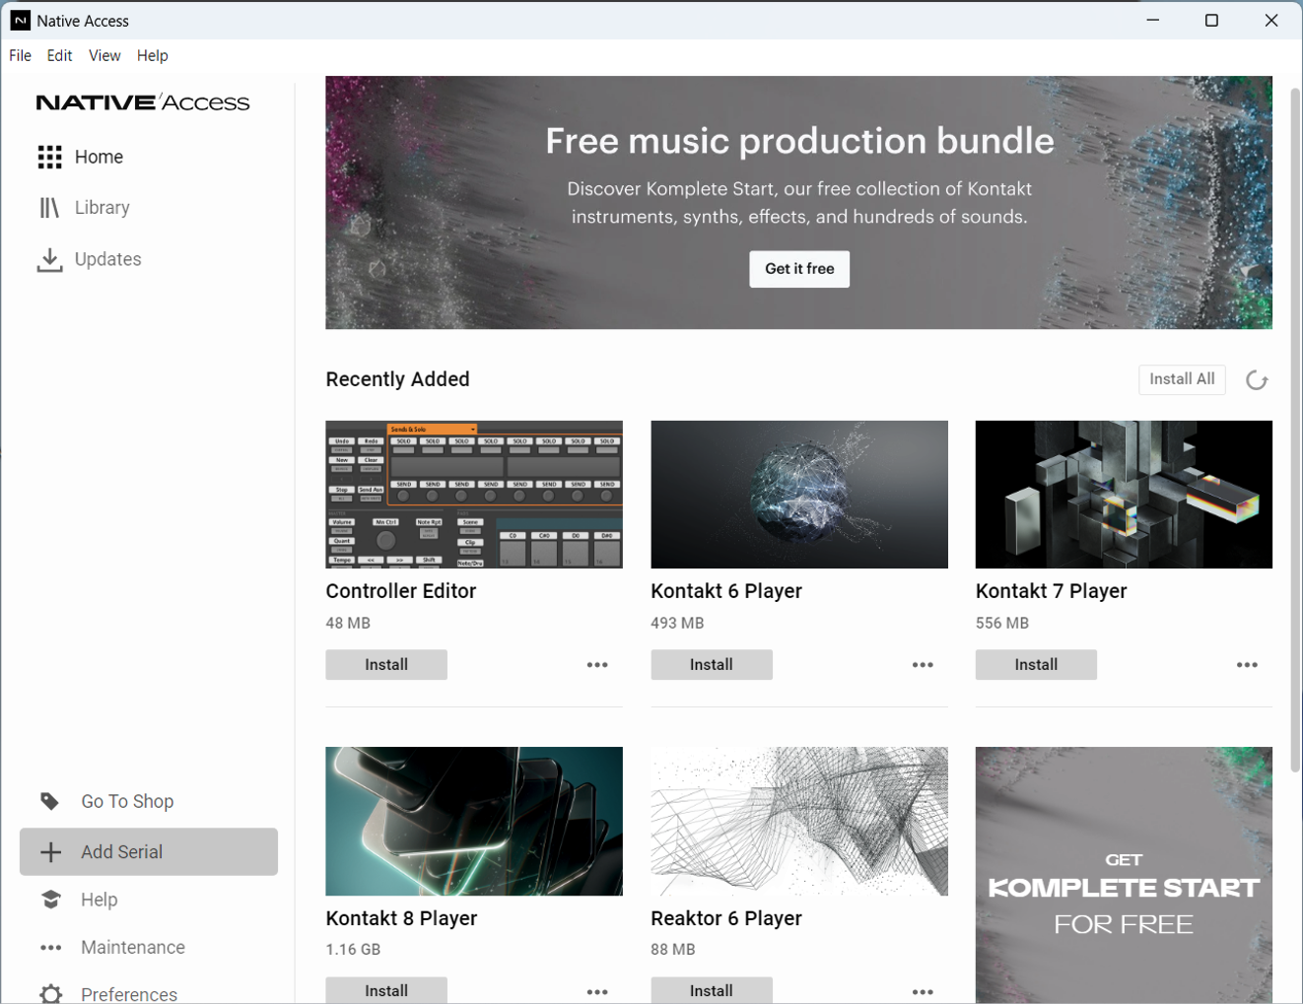
Task: Click the Native Access title bar app icon
Action: 20,21
